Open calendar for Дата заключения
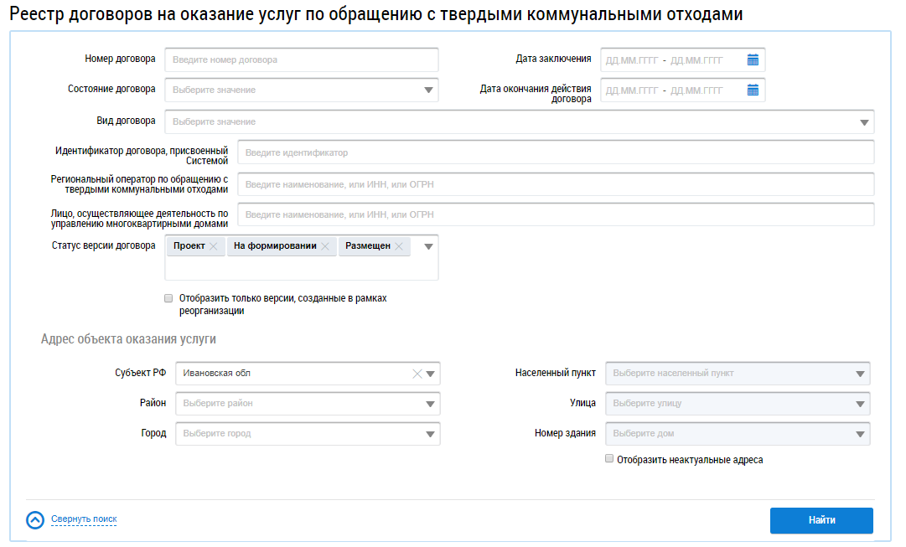This screenshot has height=547, width=906. coord(753,59)
